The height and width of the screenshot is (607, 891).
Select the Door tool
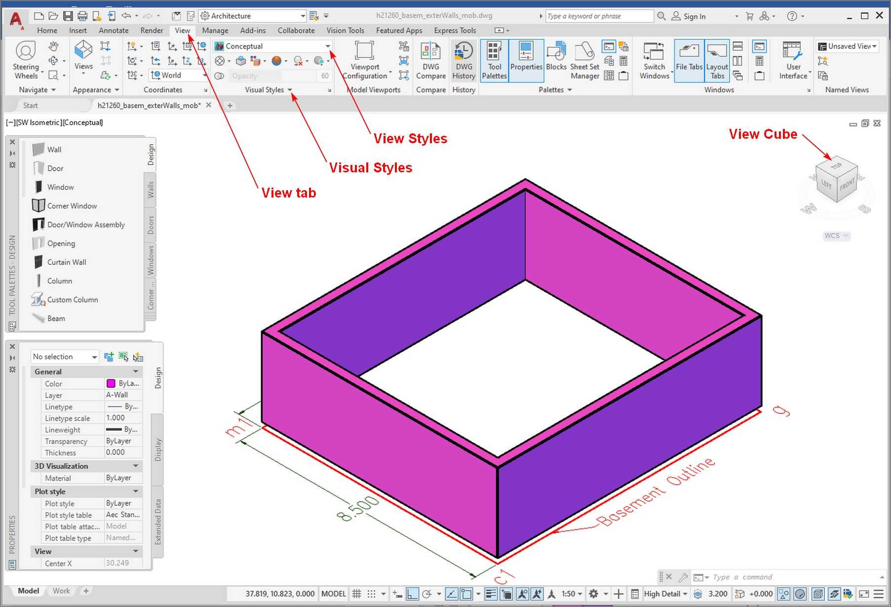pos(48,168)
